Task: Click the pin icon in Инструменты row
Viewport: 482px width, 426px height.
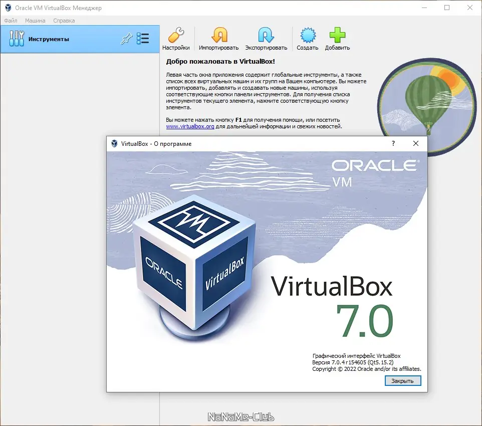Action: point(126,39)
